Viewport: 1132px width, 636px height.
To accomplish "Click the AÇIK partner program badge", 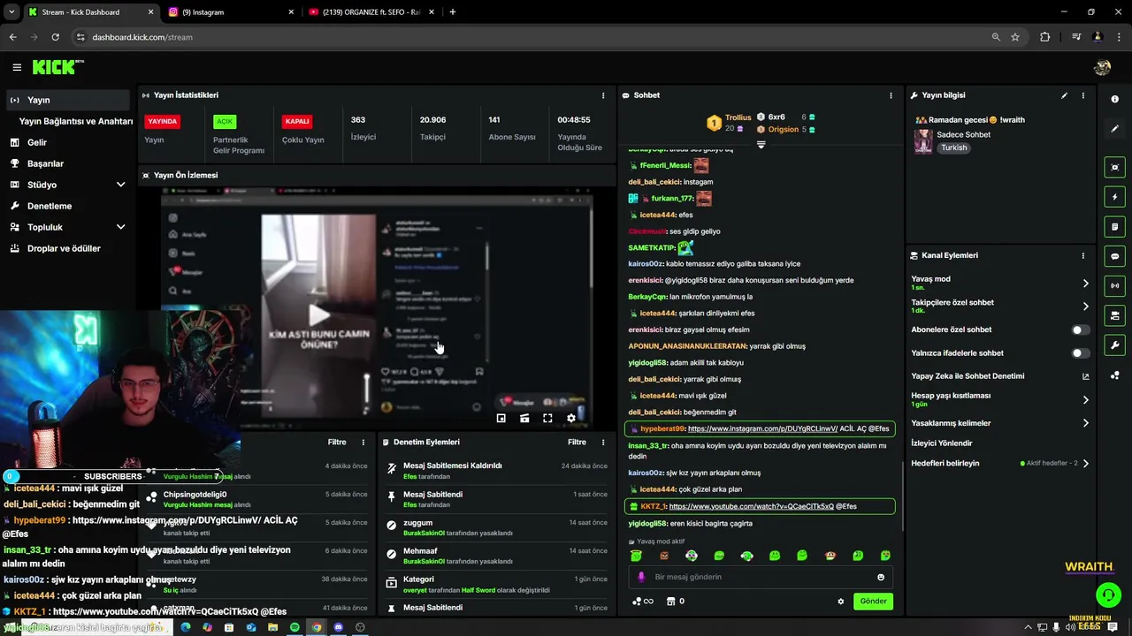I will pos(225,121).
